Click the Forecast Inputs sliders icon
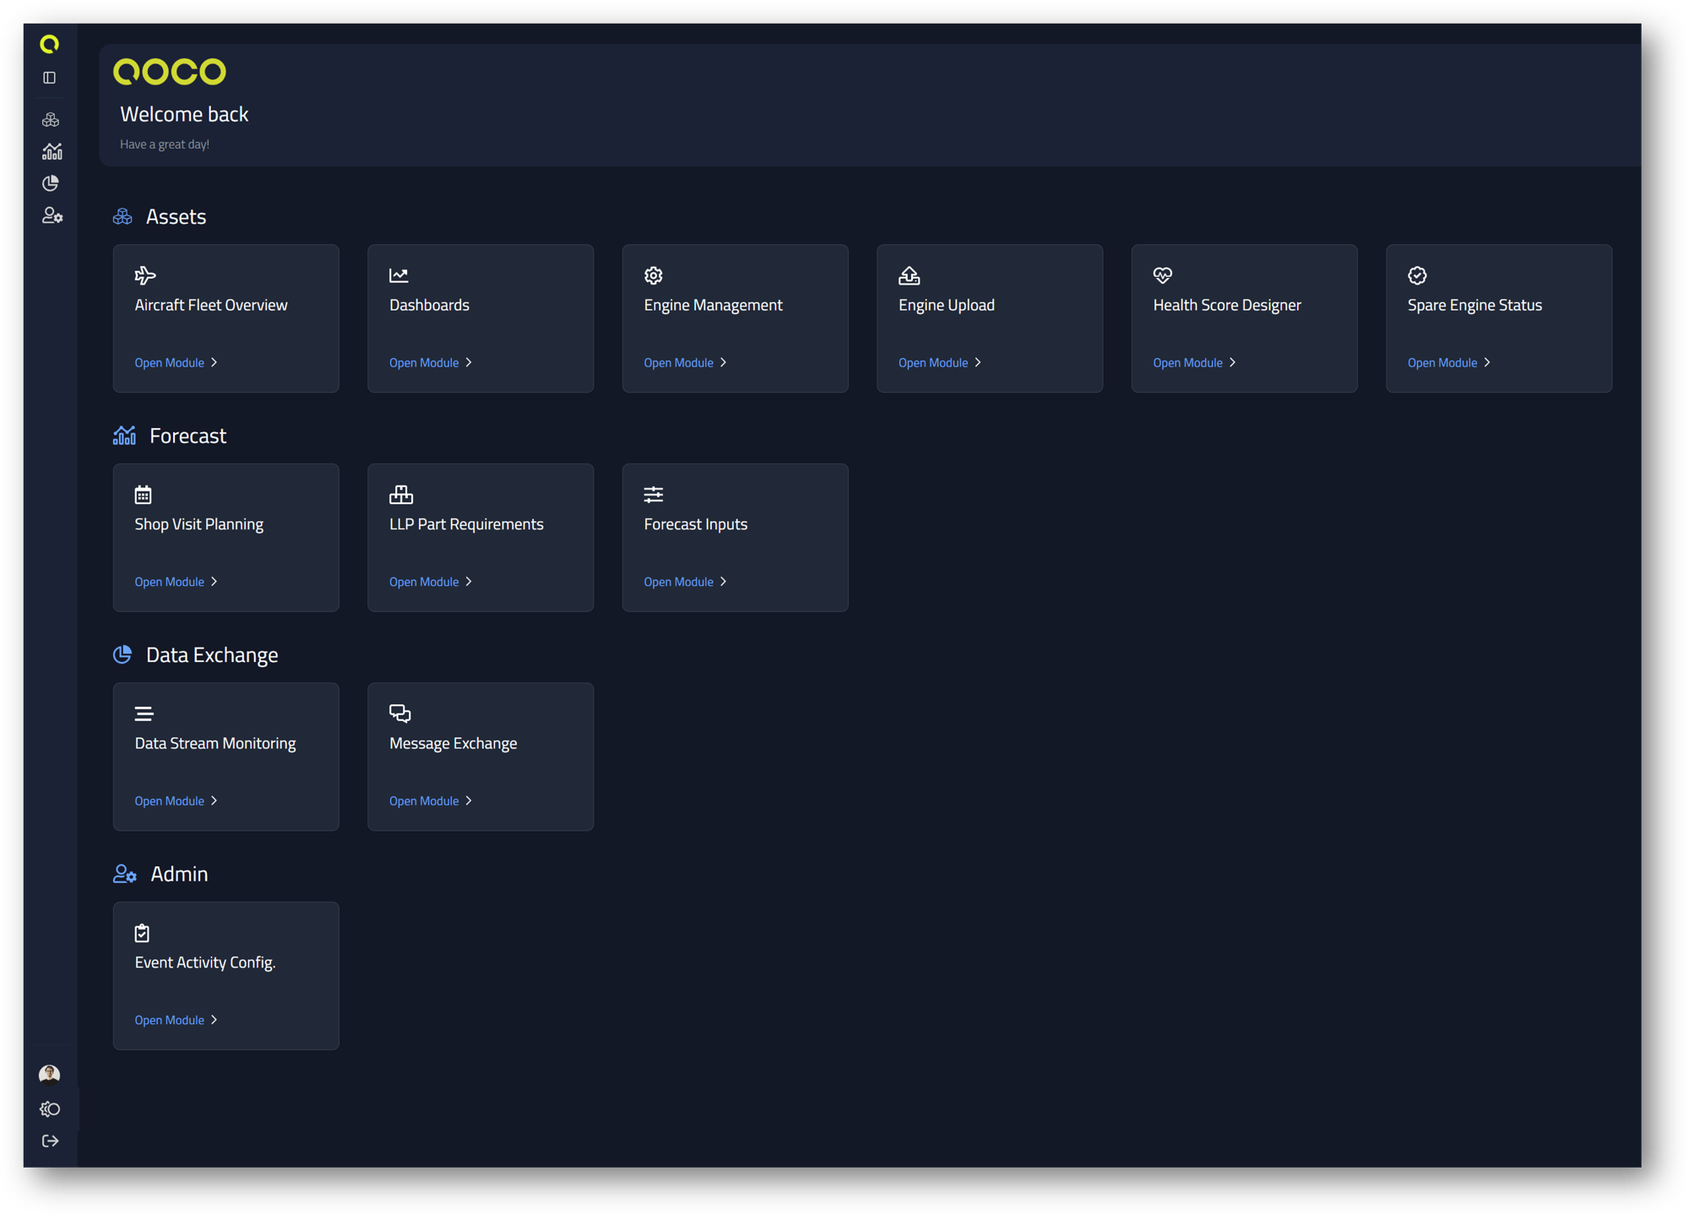This screenshot has width=1689, height=1215. coord(652,494)
